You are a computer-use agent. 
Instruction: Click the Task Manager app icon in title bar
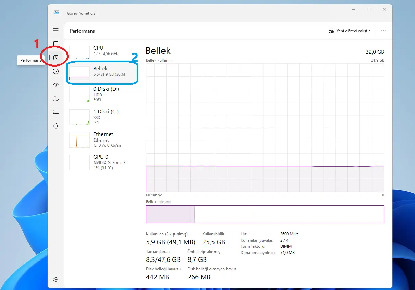click(x=57, y=13)
